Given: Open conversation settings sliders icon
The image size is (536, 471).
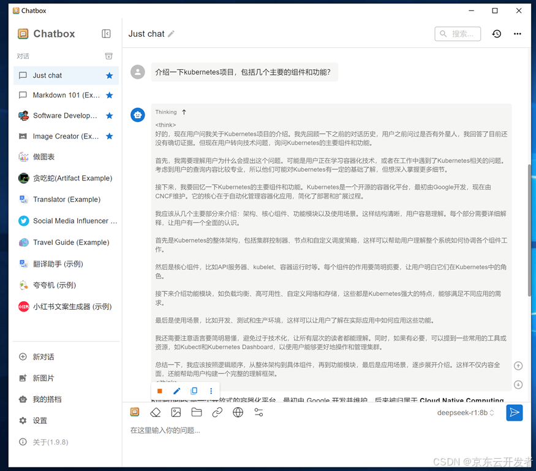Looking at the screenshot, I should click(x=259, y=412).
